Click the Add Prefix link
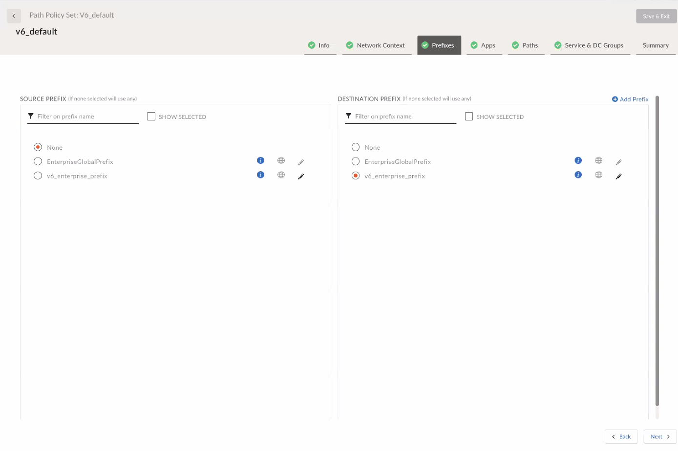The image size is (678, 451). click(x=630, y=99)
